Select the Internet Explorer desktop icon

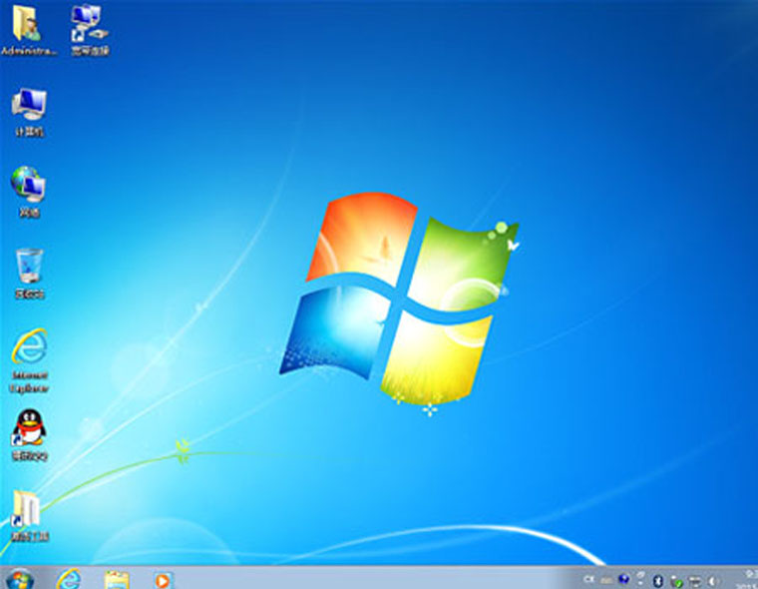coord(29,361)
